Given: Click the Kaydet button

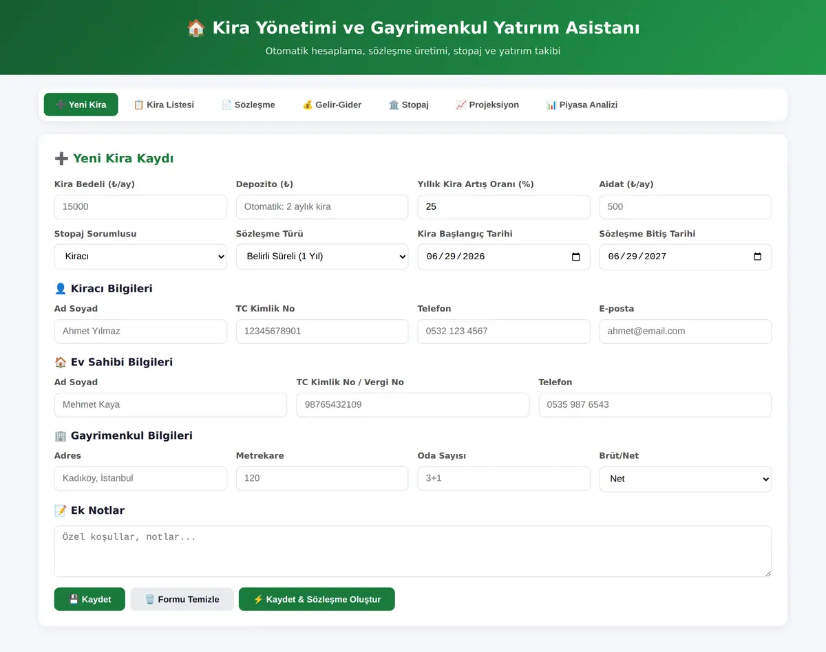Looking at the screenshot, I should (89, 599).
